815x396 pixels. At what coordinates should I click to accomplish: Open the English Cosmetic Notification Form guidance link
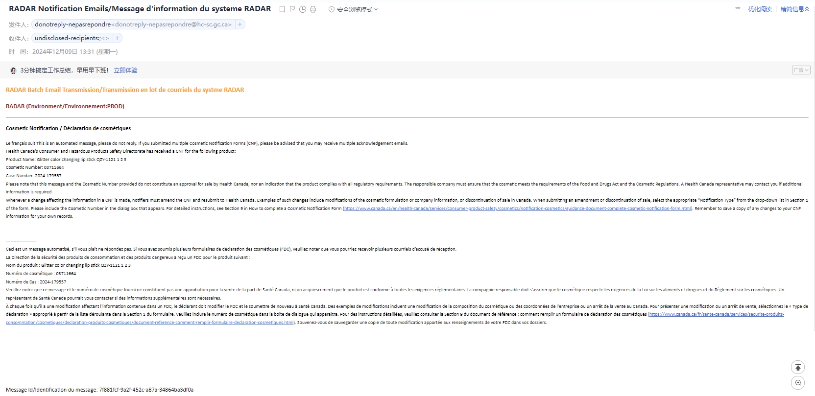point(518,209)
